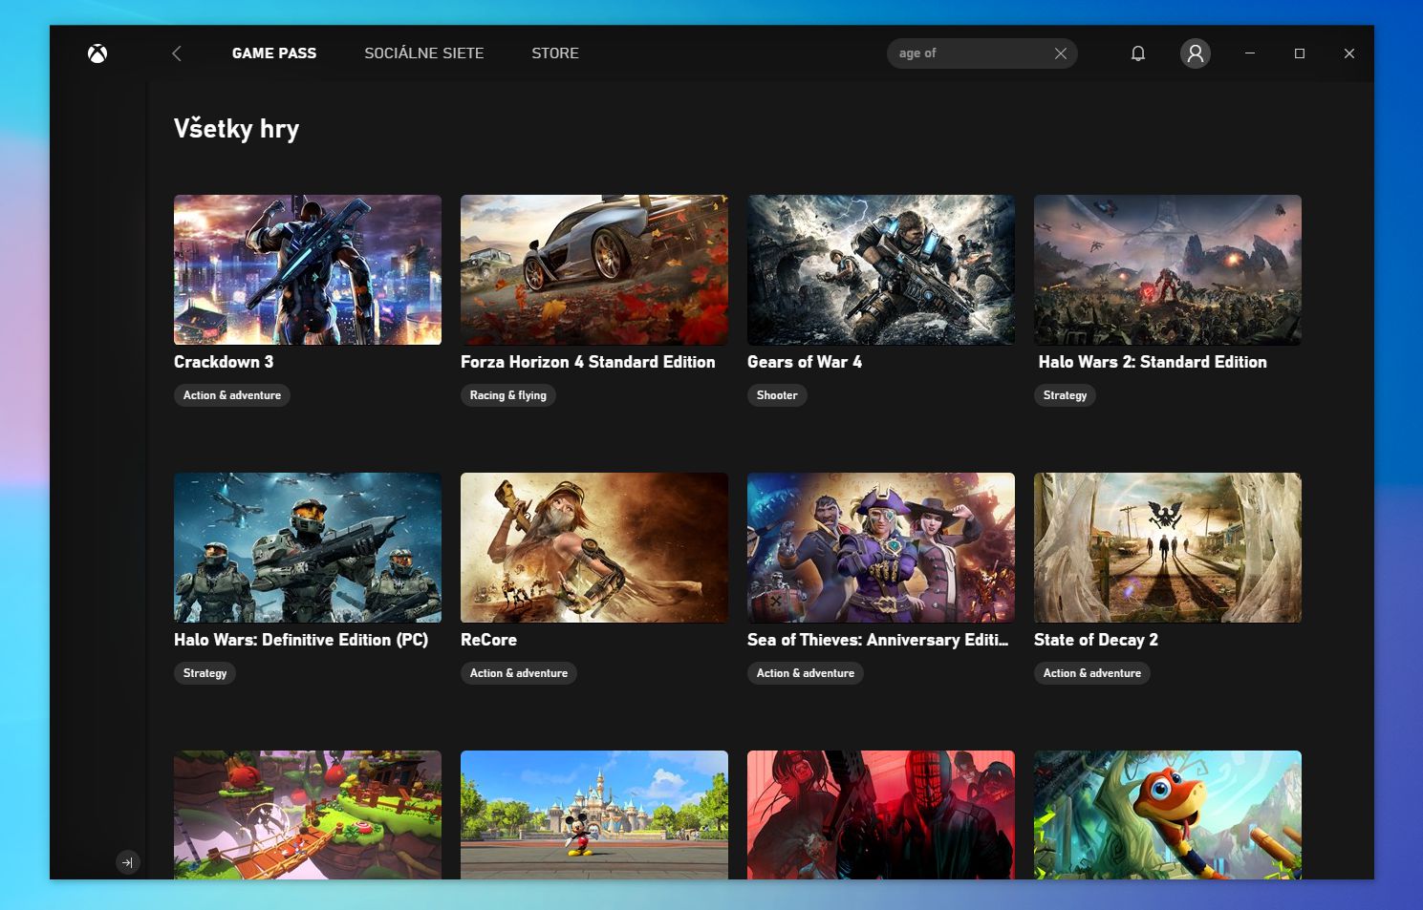Click the ReCore title text
Screen dimensions: 1423x910
tap(488, 640)
